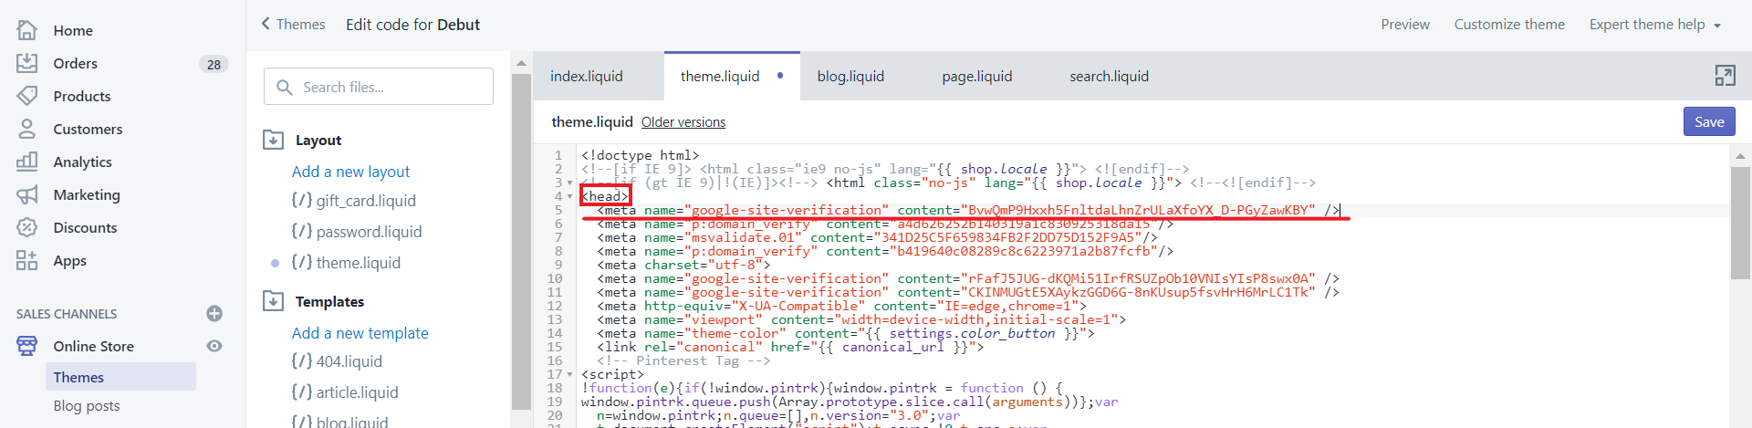Fold code at line 4 arrow
Screen dimensions: 1752x428
click(x=570, y=196)
